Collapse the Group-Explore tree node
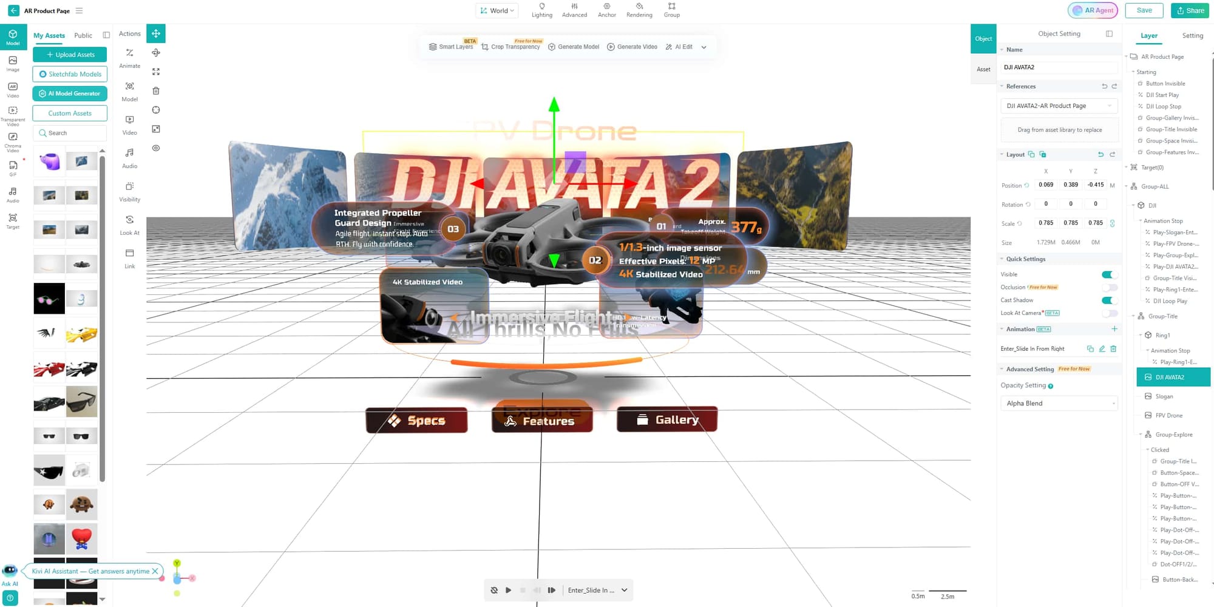Viewport: 1214px width, 607px height. [x=1141, y=435]
